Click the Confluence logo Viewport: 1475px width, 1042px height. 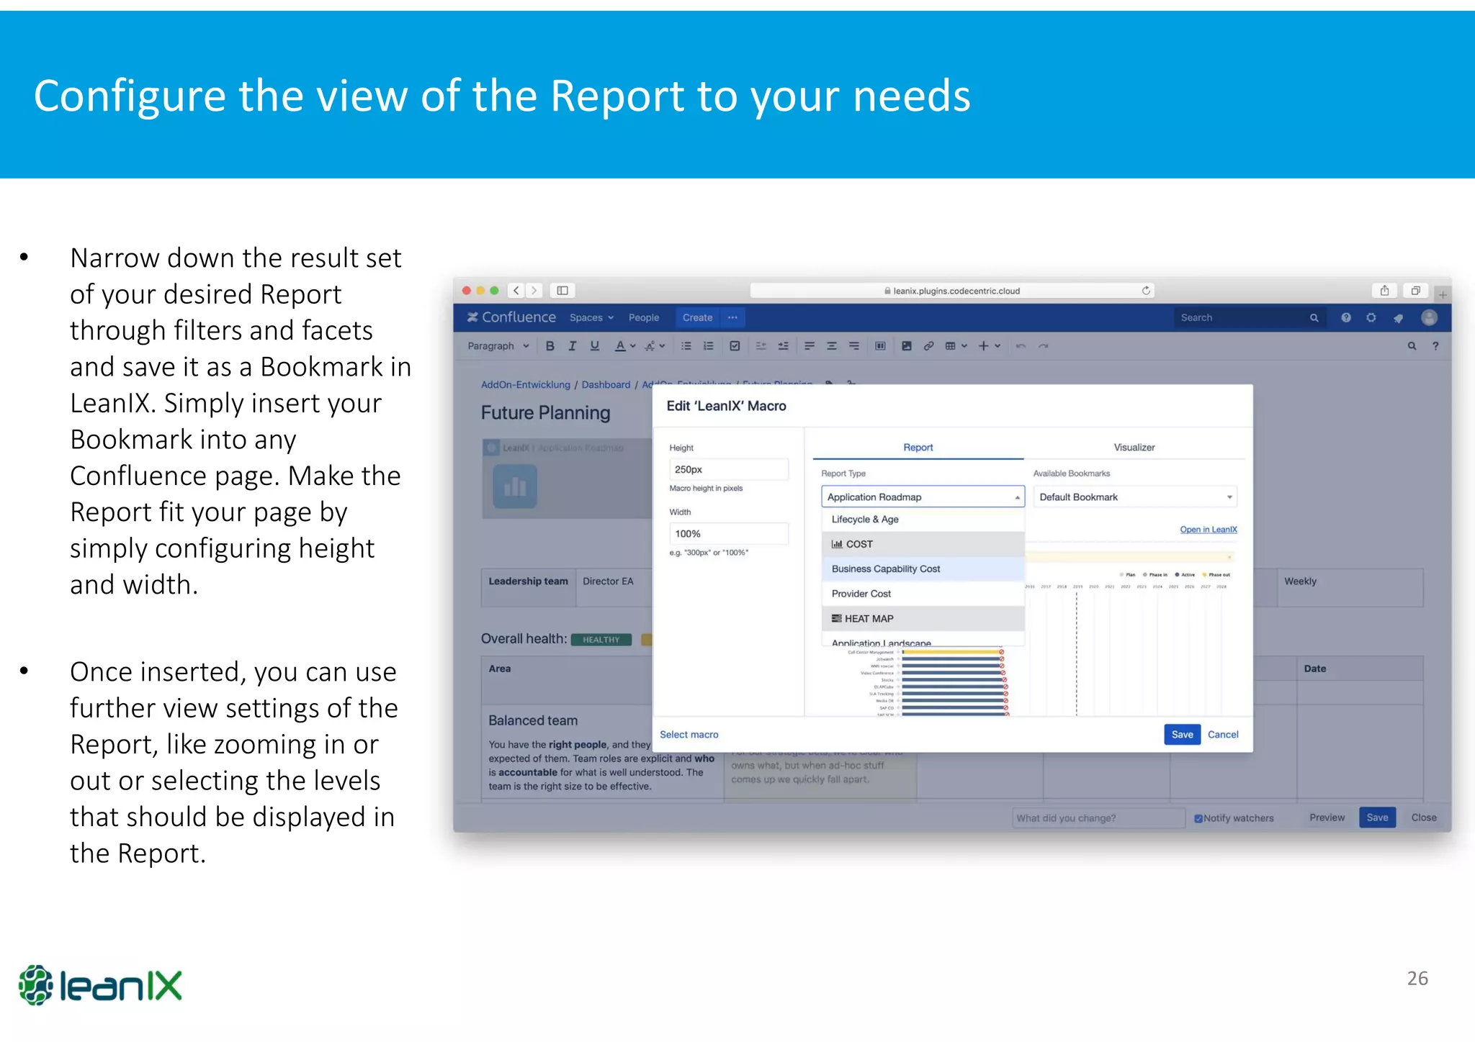tap(511, 317)
